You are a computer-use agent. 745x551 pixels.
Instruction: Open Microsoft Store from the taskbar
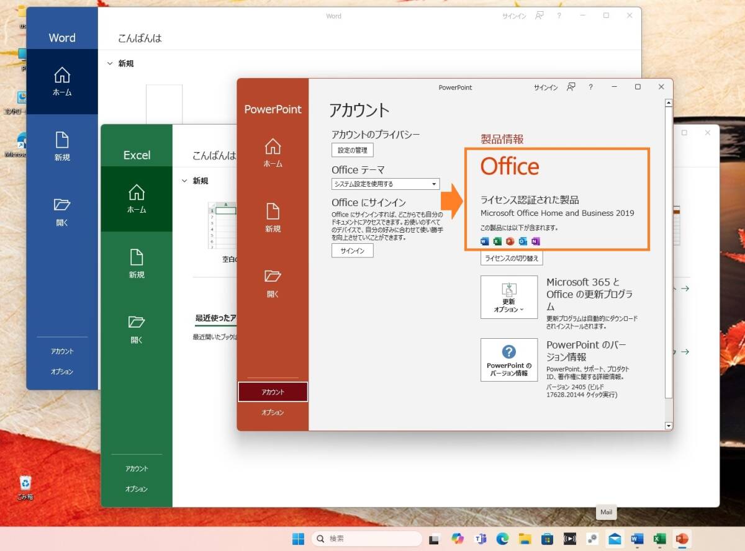pyautogui.click(x=547, y=539)
